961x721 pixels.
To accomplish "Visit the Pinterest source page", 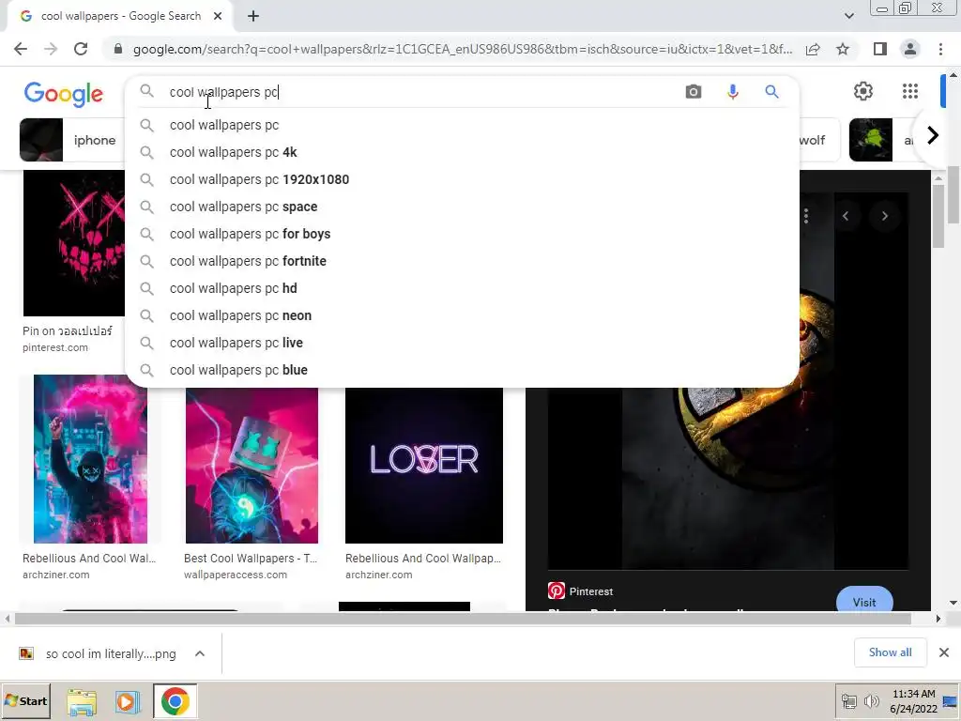I will (864, 601).
